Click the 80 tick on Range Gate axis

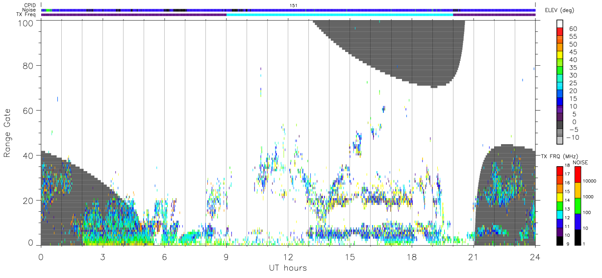[29, 65]
